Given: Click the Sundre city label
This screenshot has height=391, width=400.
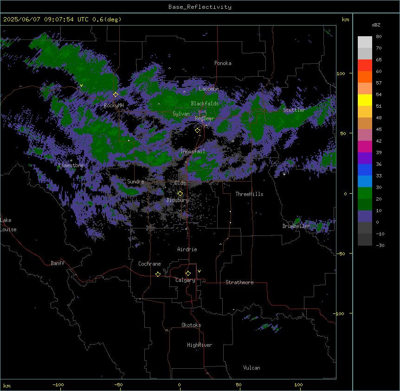Looking at the screenshot, I should pyautogui.click(x=135, y=182).
